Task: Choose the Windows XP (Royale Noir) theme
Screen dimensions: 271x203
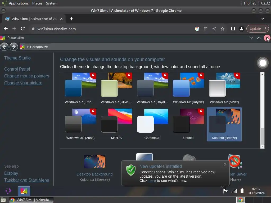Action: coord(152,88)
